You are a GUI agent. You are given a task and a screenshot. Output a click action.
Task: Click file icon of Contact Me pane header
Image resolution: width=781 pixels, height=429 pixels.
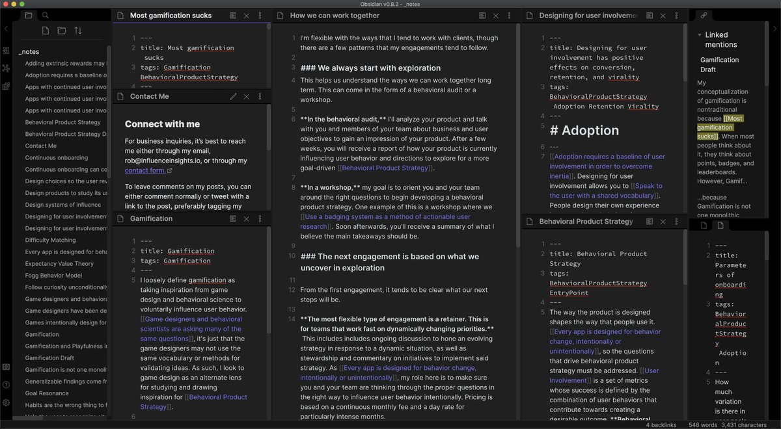[x=120, y=96]
